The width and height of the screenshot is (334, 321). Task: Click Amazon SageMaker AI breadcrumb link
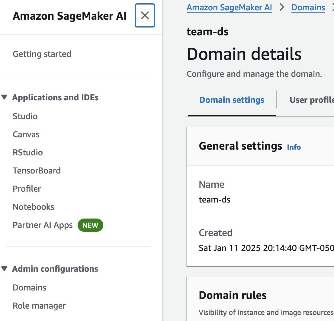229,8
